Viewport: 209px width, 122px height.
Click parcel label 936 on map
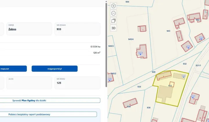pos(149,107)
